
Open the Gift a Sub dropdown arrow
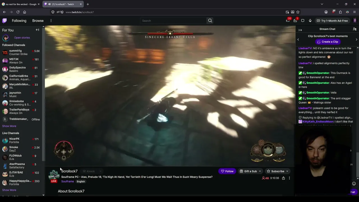click(260, 171)
